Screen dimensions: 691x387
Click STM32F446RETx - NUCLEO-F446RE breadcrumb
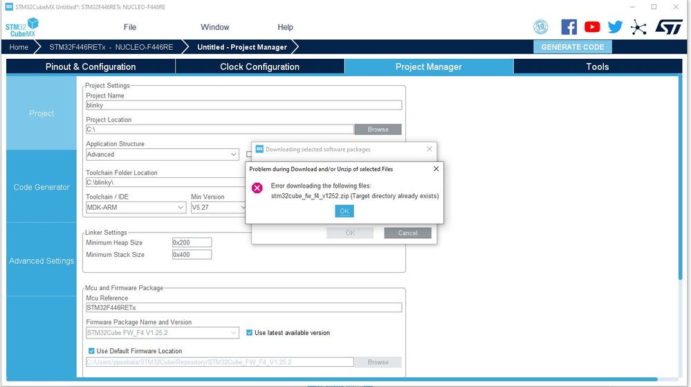click(x=111, y=47)
